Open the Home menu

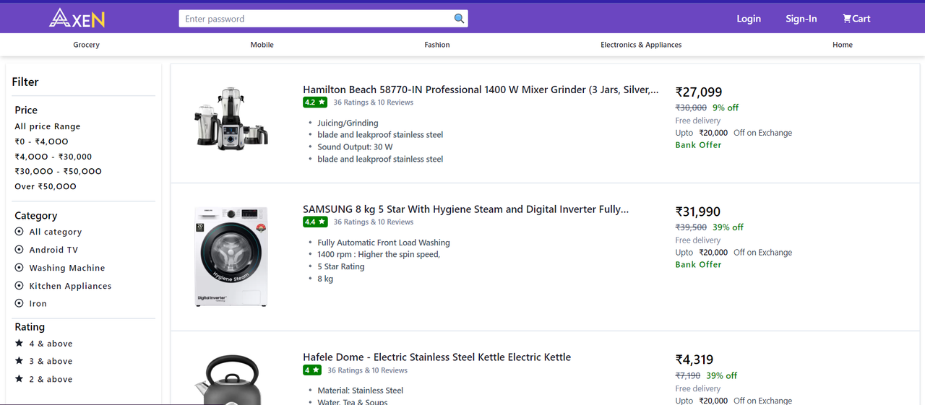pyautogui.click(x=843, y=45)
